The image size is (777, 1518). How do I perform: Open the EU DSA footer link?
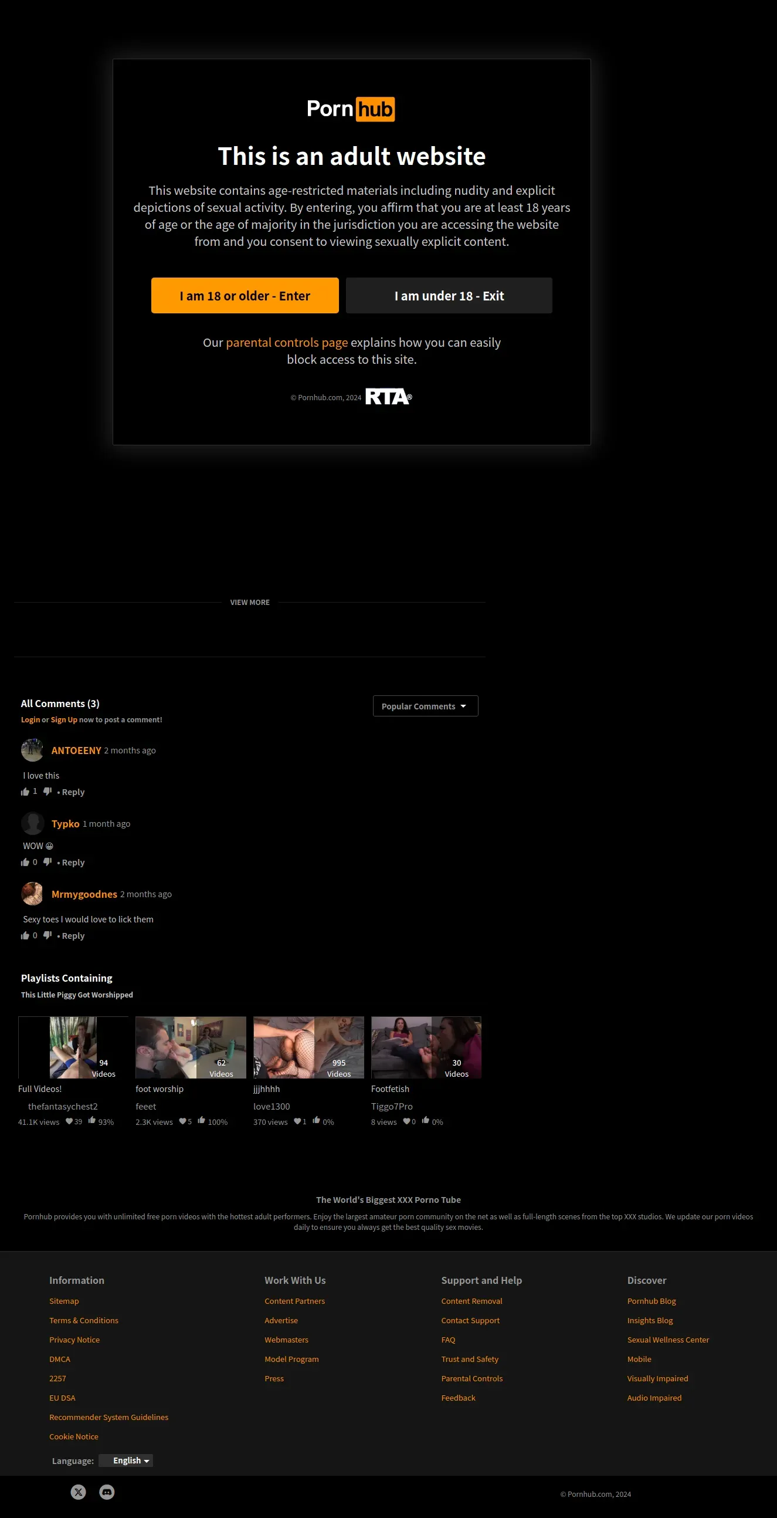tap(62, 1398)
